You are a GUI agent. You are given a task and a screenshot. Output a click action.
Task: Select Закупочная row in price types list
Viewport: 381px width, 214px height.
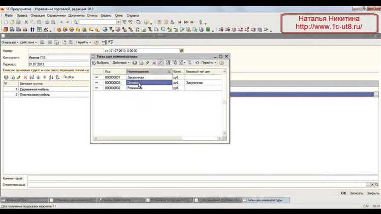coord(157,77)
